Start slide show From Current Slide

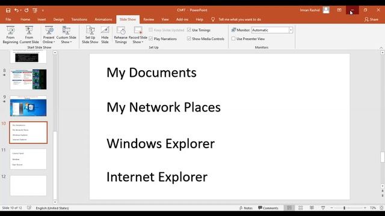29,35
